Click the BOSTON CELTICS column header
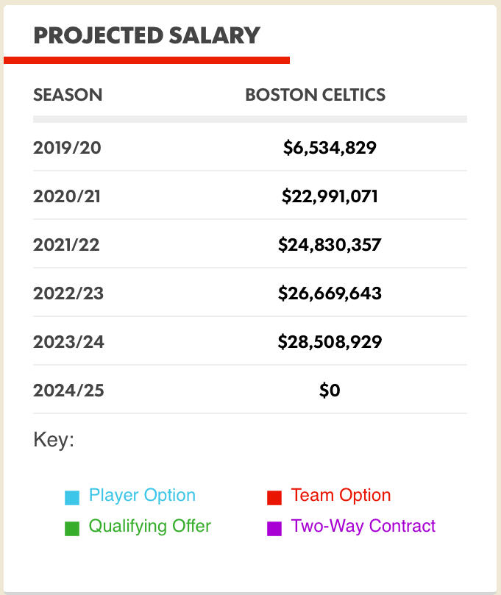Image resolution: width=501 pixels, height=595 pixels. pos(315,95)
